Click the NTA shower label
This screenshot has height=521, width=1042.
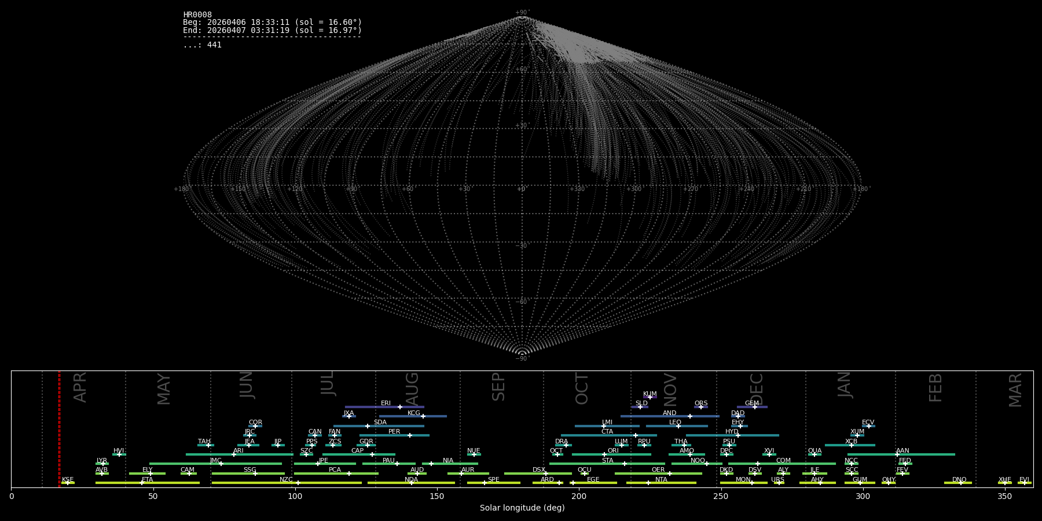tap(661, 479)
